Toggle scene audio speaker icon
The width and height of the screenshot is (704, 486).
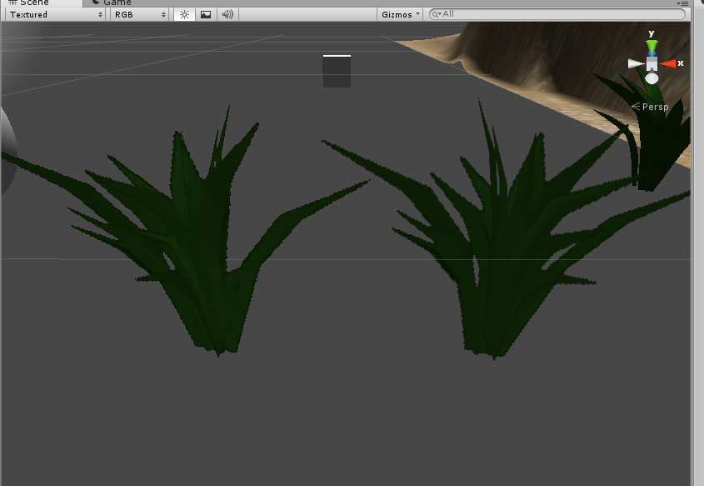(227, 14)
